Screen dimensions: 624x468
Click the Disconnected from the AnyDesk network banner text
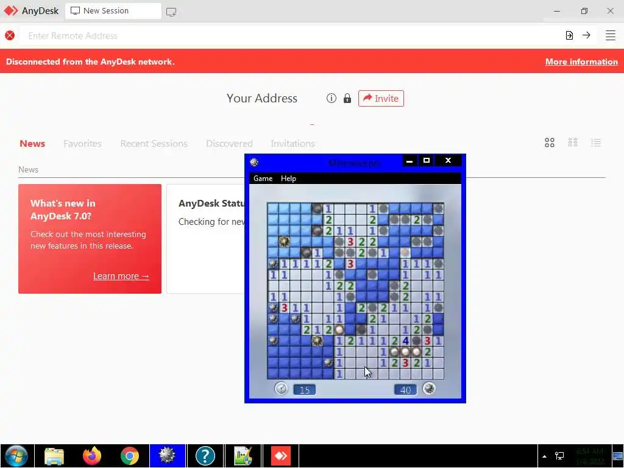pyautogui.click(x=90, y=62)
